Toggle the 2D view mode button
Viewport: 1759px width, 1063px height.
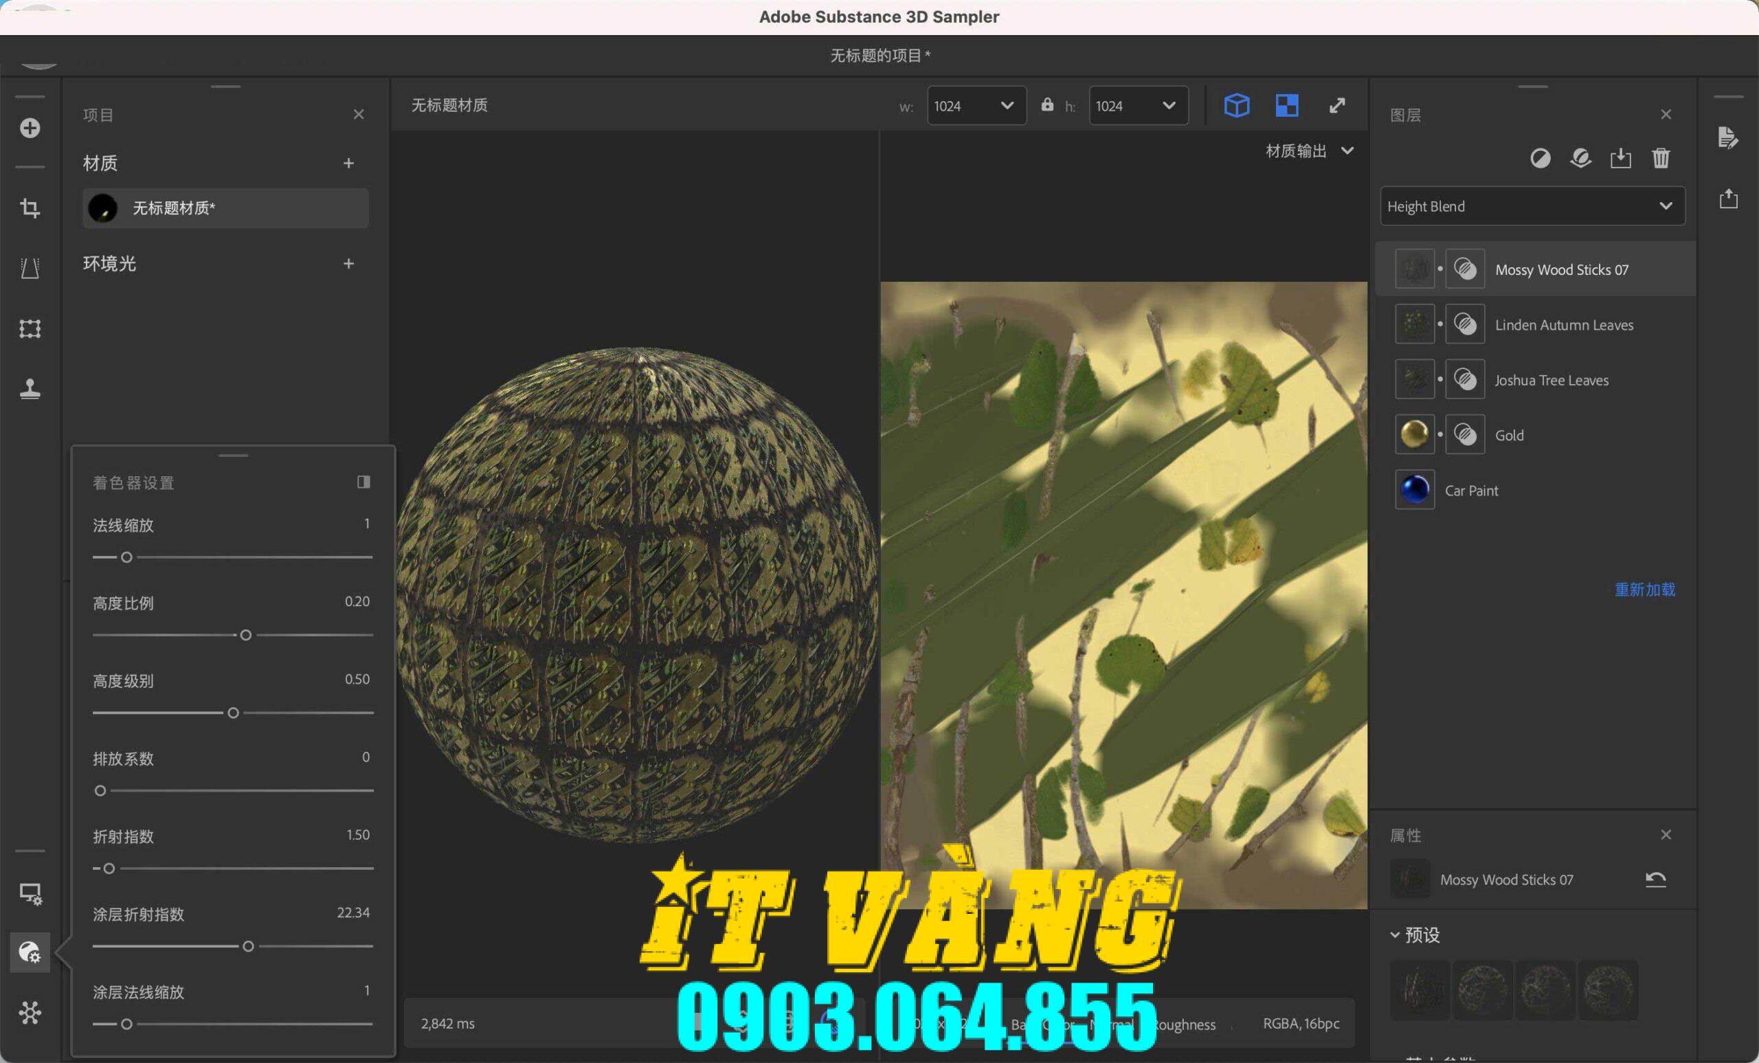(x=1286, y=105)
